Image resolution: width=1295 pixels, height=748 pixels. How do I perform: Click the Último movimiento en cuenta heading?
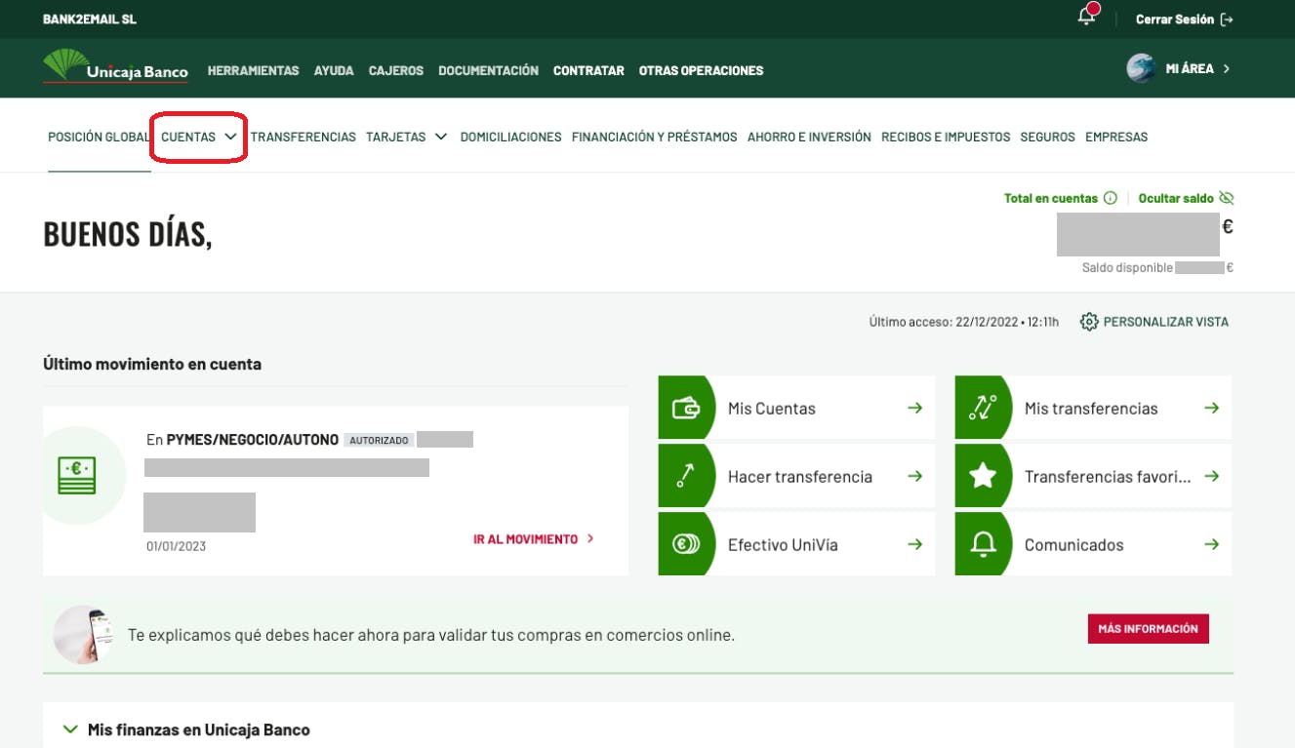152,364
